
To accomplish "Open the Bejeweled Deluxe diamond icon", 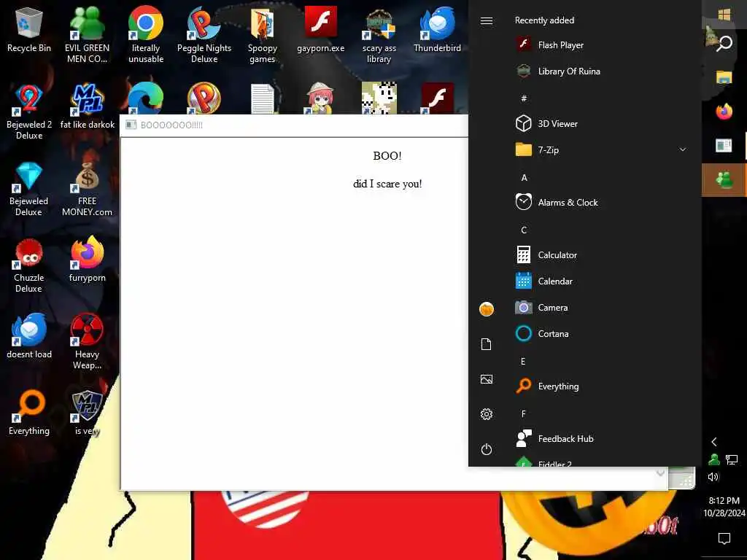I will tap(28, 188).
